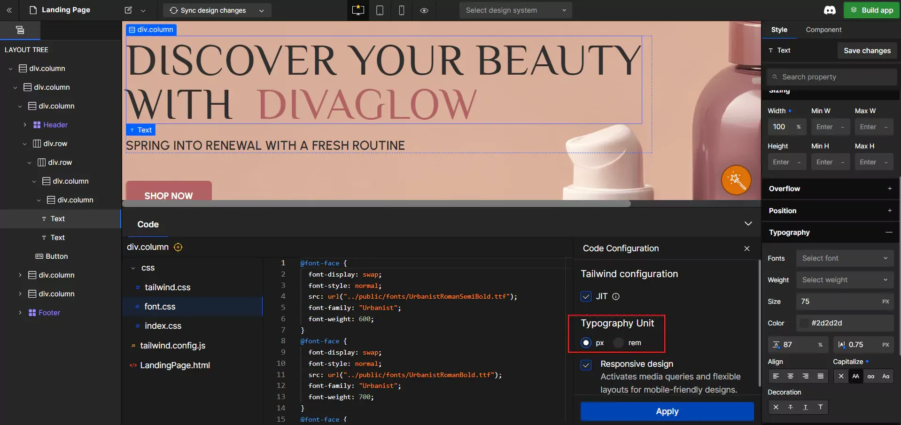This screenshot has height=425, width=901.
Task: Click the SHOP NOW button on canvas
Action: click(x=169, y=191)
